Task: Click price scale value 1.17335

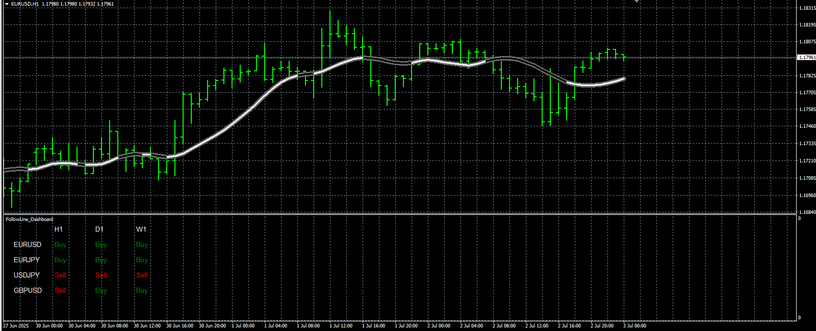Action: pyautogui.click(x=807, y=144)
